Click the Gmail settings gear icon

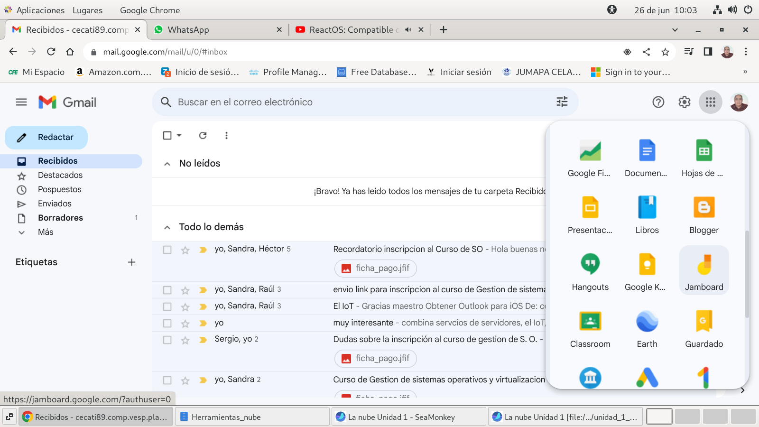coord(684,102)
